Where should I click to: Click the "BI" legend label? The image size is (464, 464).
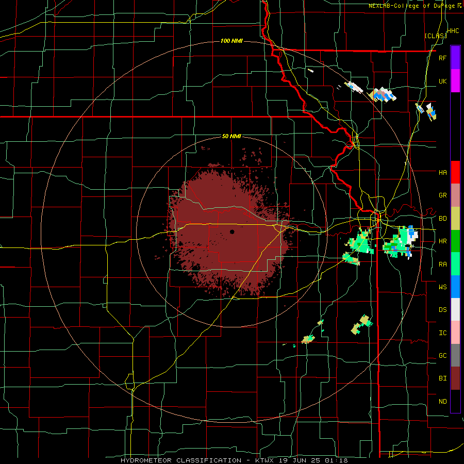[442, 378]
